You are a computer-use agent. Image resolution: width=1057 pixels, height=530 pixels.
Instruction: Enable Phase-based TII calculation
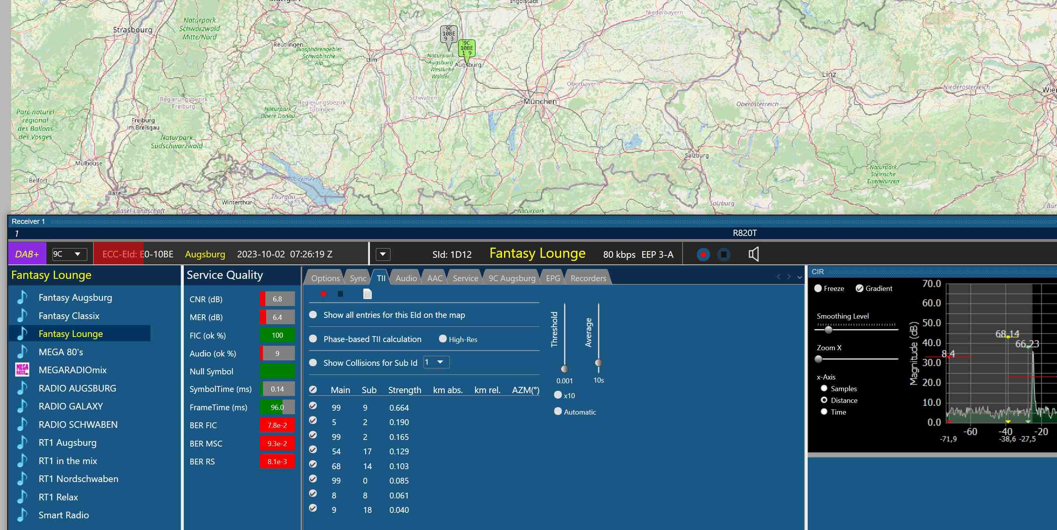point(313,339)
